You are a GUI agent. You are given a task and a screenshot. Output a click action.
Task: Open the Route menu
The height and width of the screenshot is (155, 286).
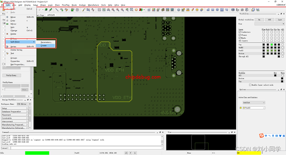tap(74, 5)
